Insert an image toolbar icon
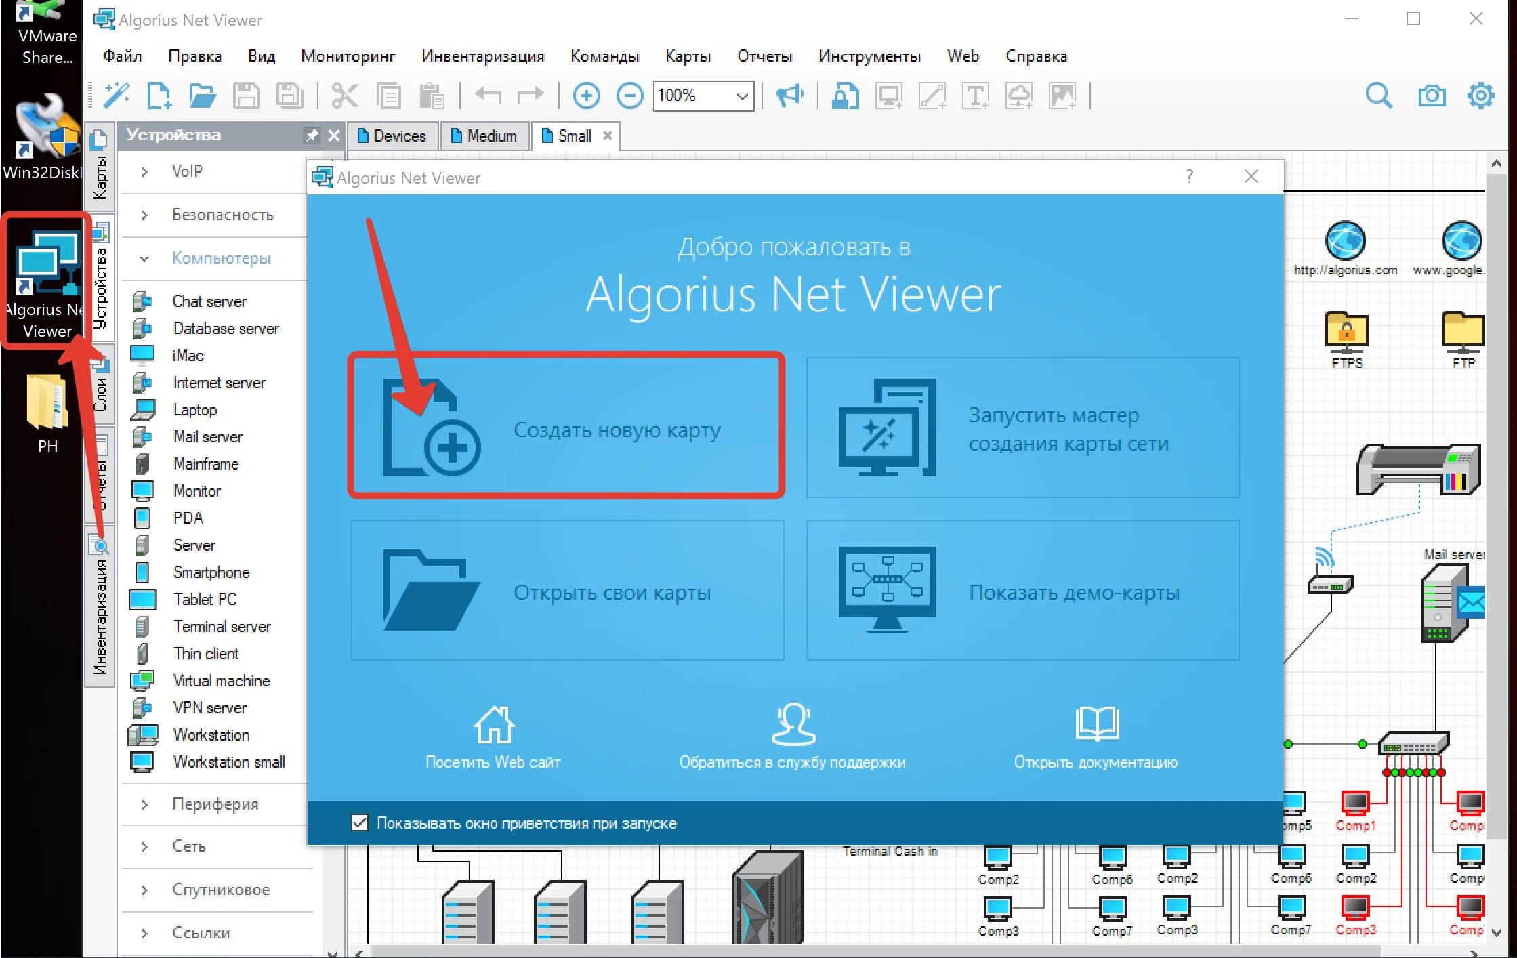Viewport: 1517px width, 958px height. coord(1062,96)
